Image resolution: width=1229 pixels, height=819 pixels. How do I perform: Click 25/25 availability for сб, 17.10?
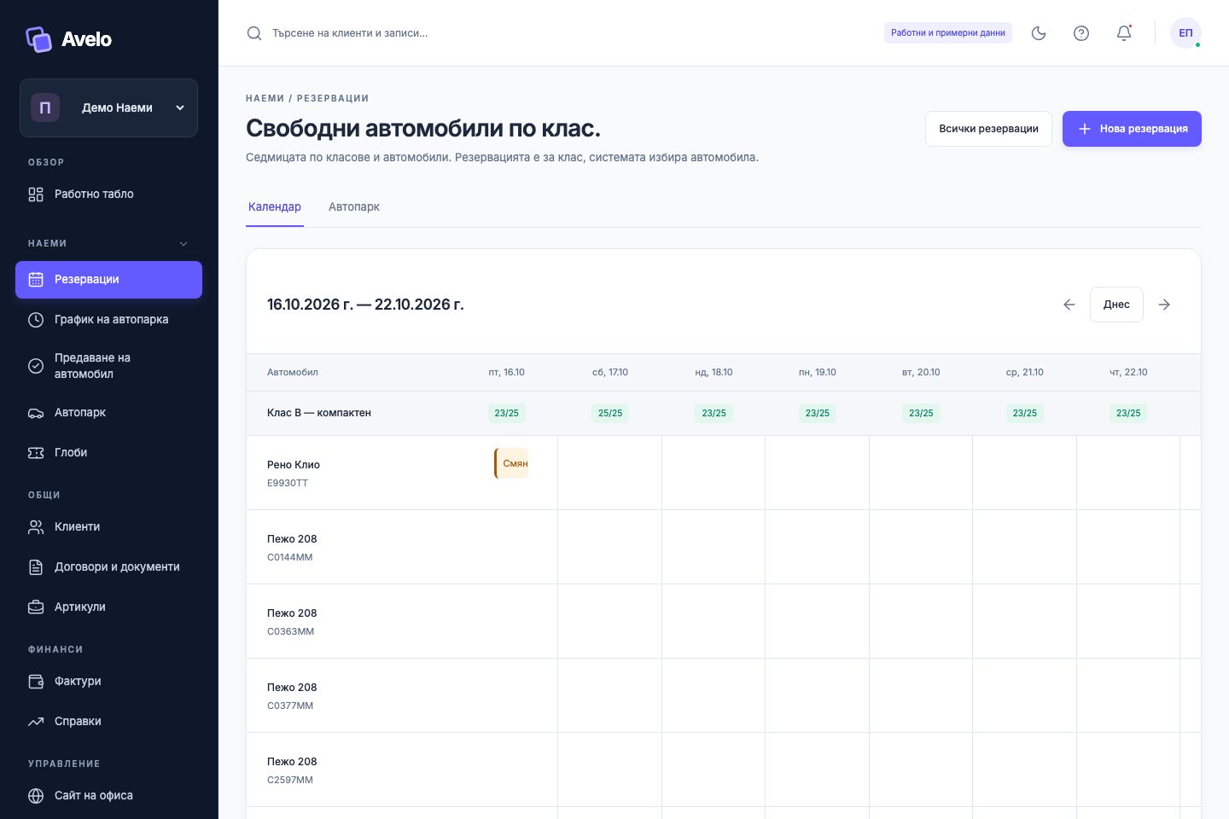pyautogui.click(x=610, y=413)
